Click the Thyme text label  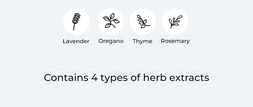142,42
